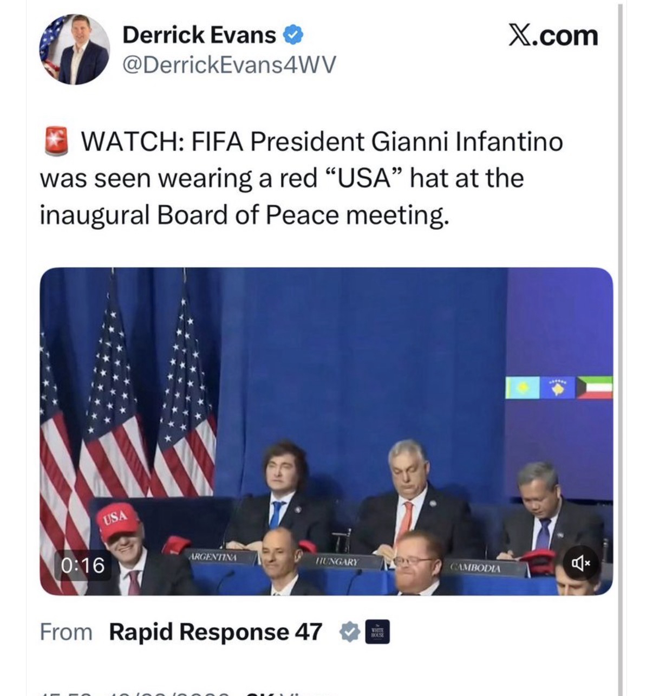Click the 0:16 video duration label
The width and height of the screenshot is (653, 696).
83,565
